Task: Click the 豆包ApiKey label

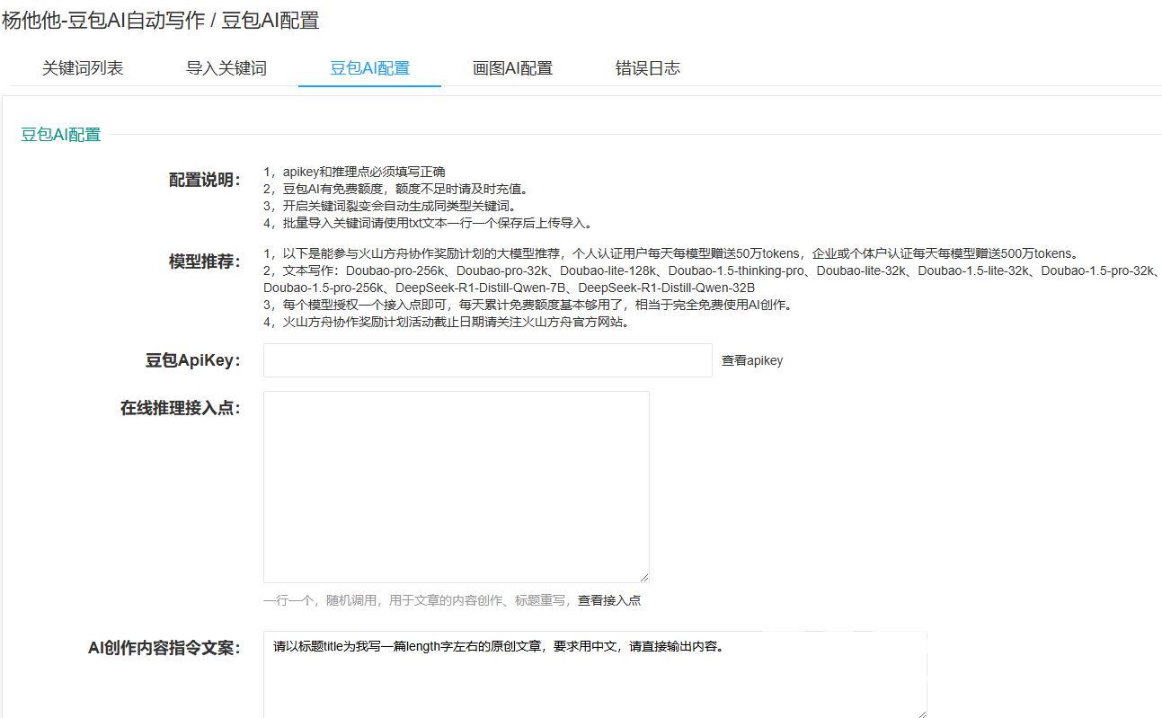Action: (193, 360)
